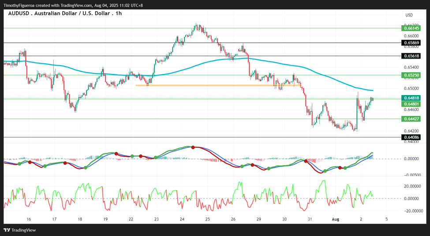Click the 0.64086 black price label
The width and height of the screenshot is (430, 236).
tap(411, 137)
